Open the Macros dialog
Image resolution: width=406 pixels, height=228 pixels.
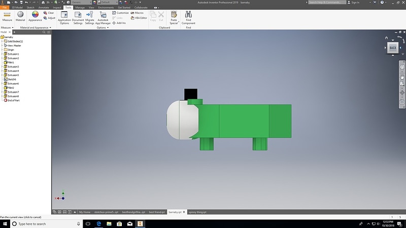coord(137,13)
